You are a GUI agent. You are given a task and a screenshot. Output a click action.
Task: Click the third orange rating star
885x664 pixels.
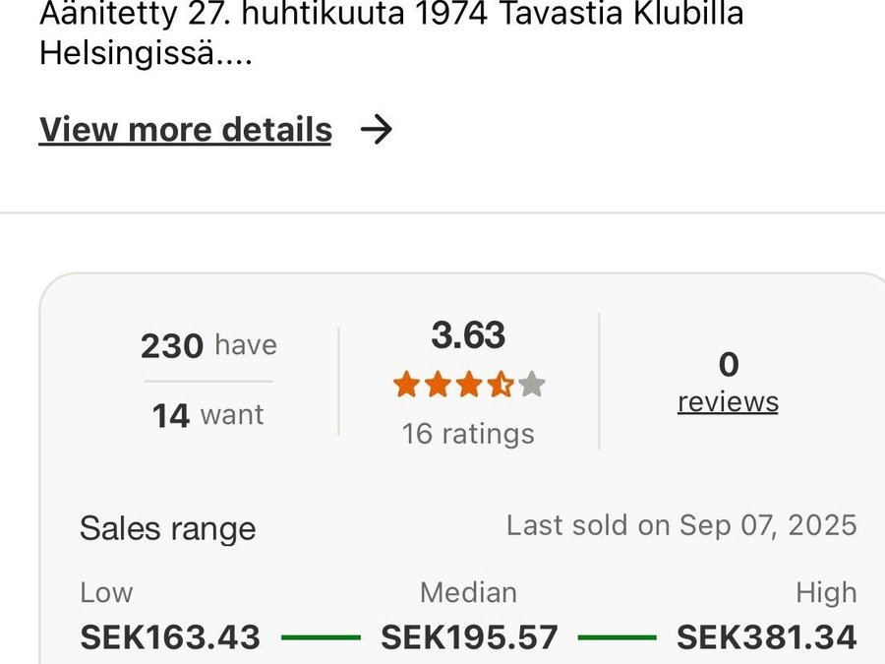point(469,385)
